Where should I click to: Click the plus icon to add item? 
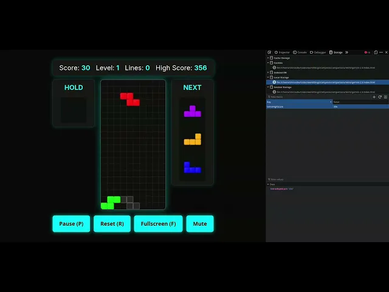click(374, 97)
